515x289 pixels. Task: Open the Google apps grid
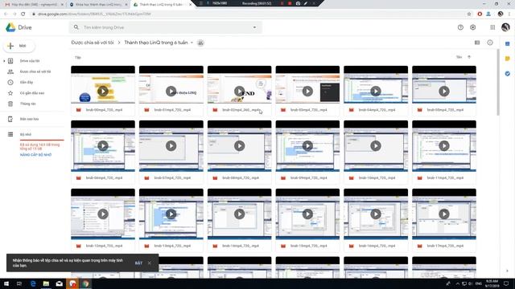492,27
